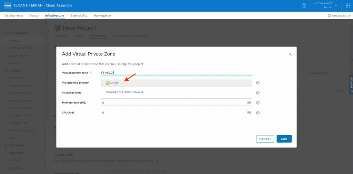Show info for Instances limit
This screenshot has width=353, height=174.
click(x=258, y=93)
